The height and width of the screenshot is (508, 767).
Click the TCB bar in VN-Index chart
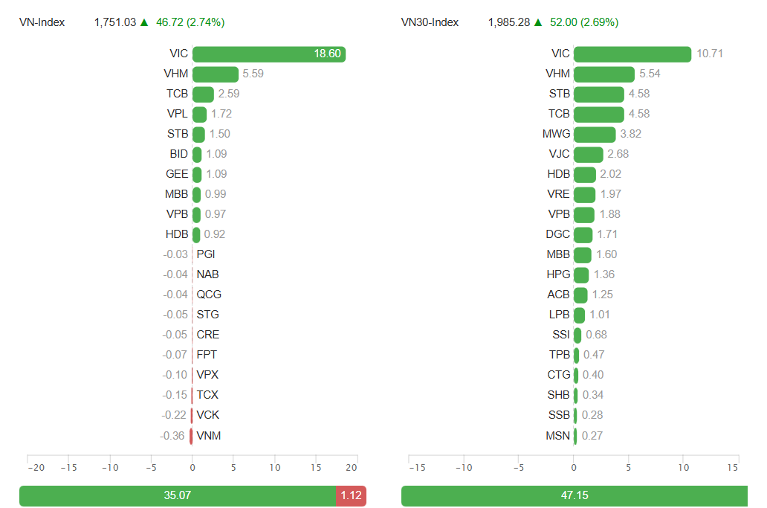pyautogui.click(x=203, y=94)
